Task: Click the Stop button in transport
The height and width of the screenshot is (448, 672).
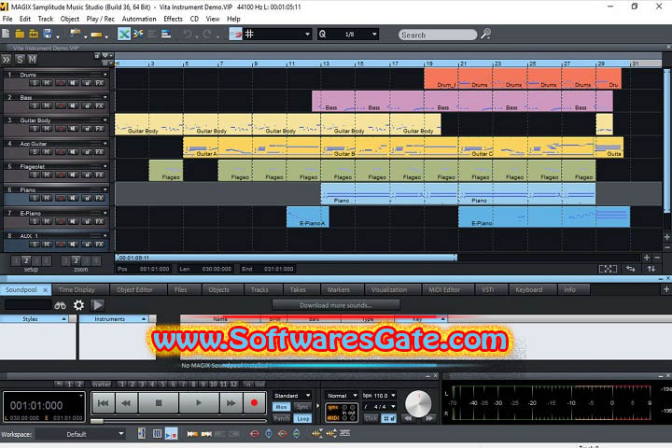Action: [x=159, y=403]
